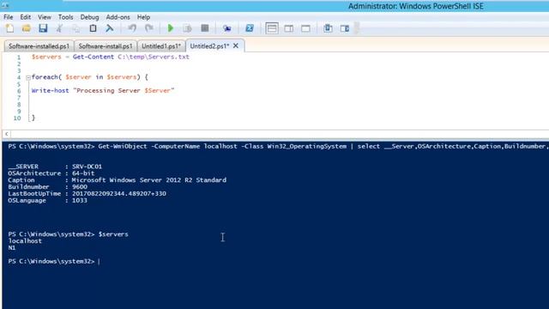The height and width of the screenshot is (309, 549).
Task: Click the toolbar overflow handle
Action: 357,28
